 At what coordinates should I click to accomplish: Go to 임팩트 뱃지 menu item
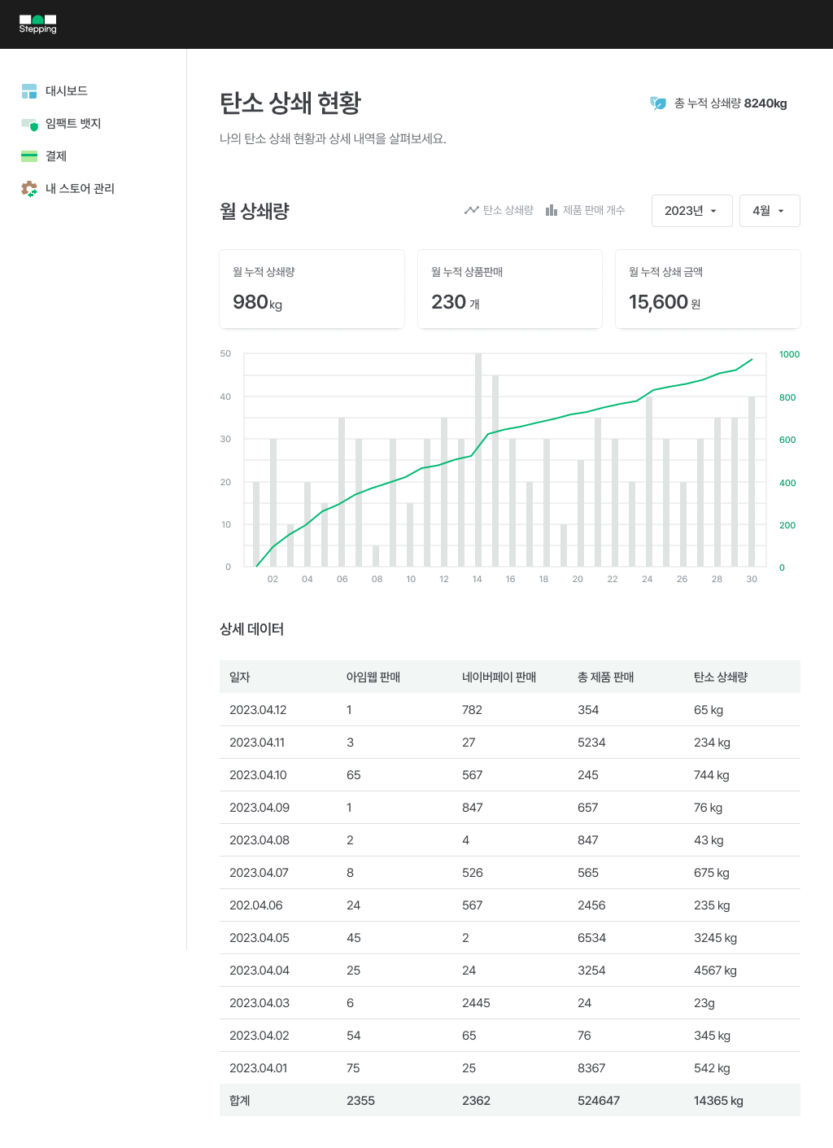point(73,124)
